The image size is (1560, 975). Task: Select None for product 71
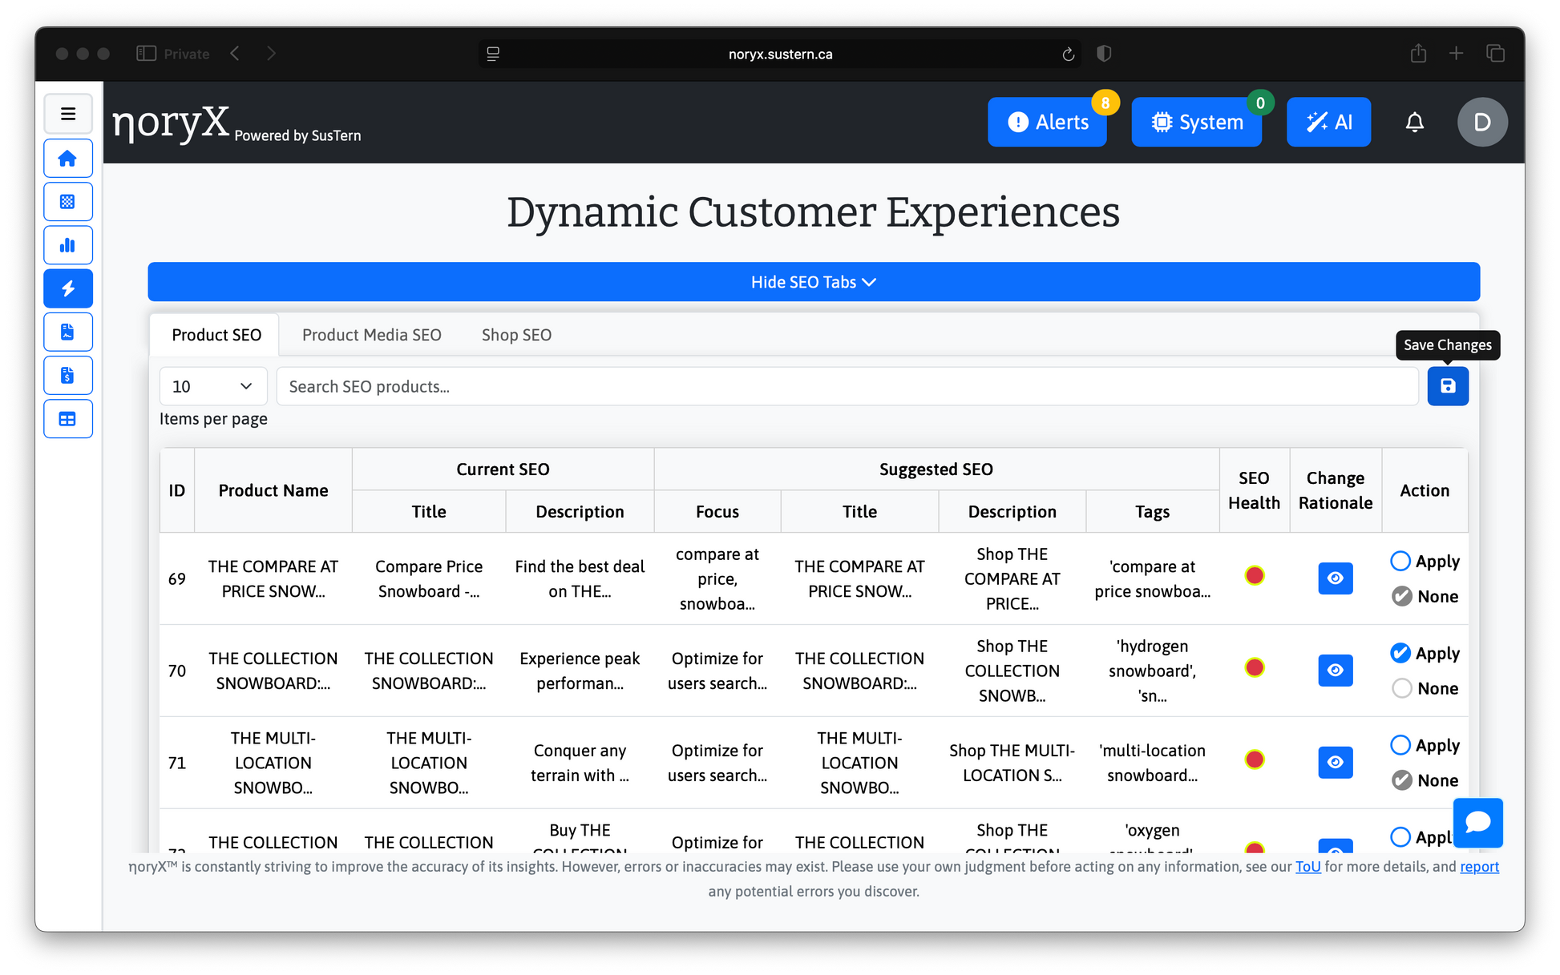(1402, 780)
